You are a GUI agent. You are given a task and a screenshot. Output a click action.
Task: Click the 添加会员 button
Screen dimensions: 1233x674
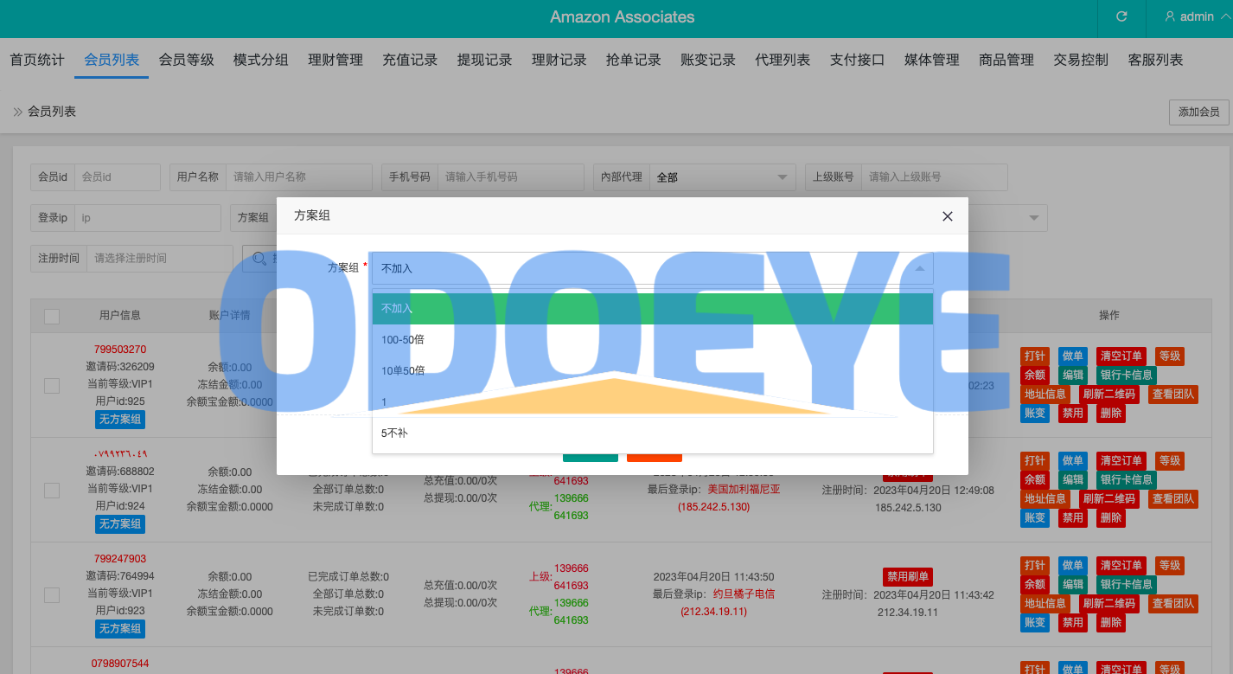[1198, 112]
